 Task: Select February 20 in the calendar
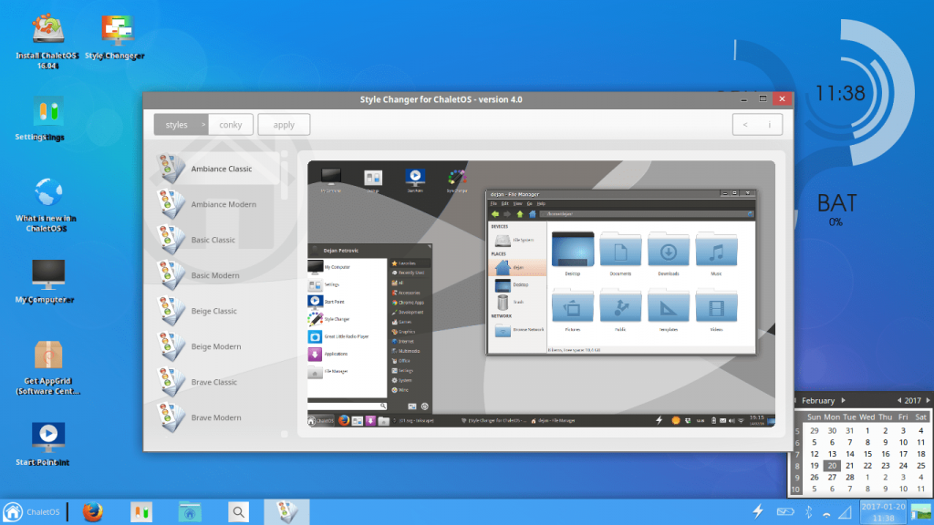click(832, 466)
